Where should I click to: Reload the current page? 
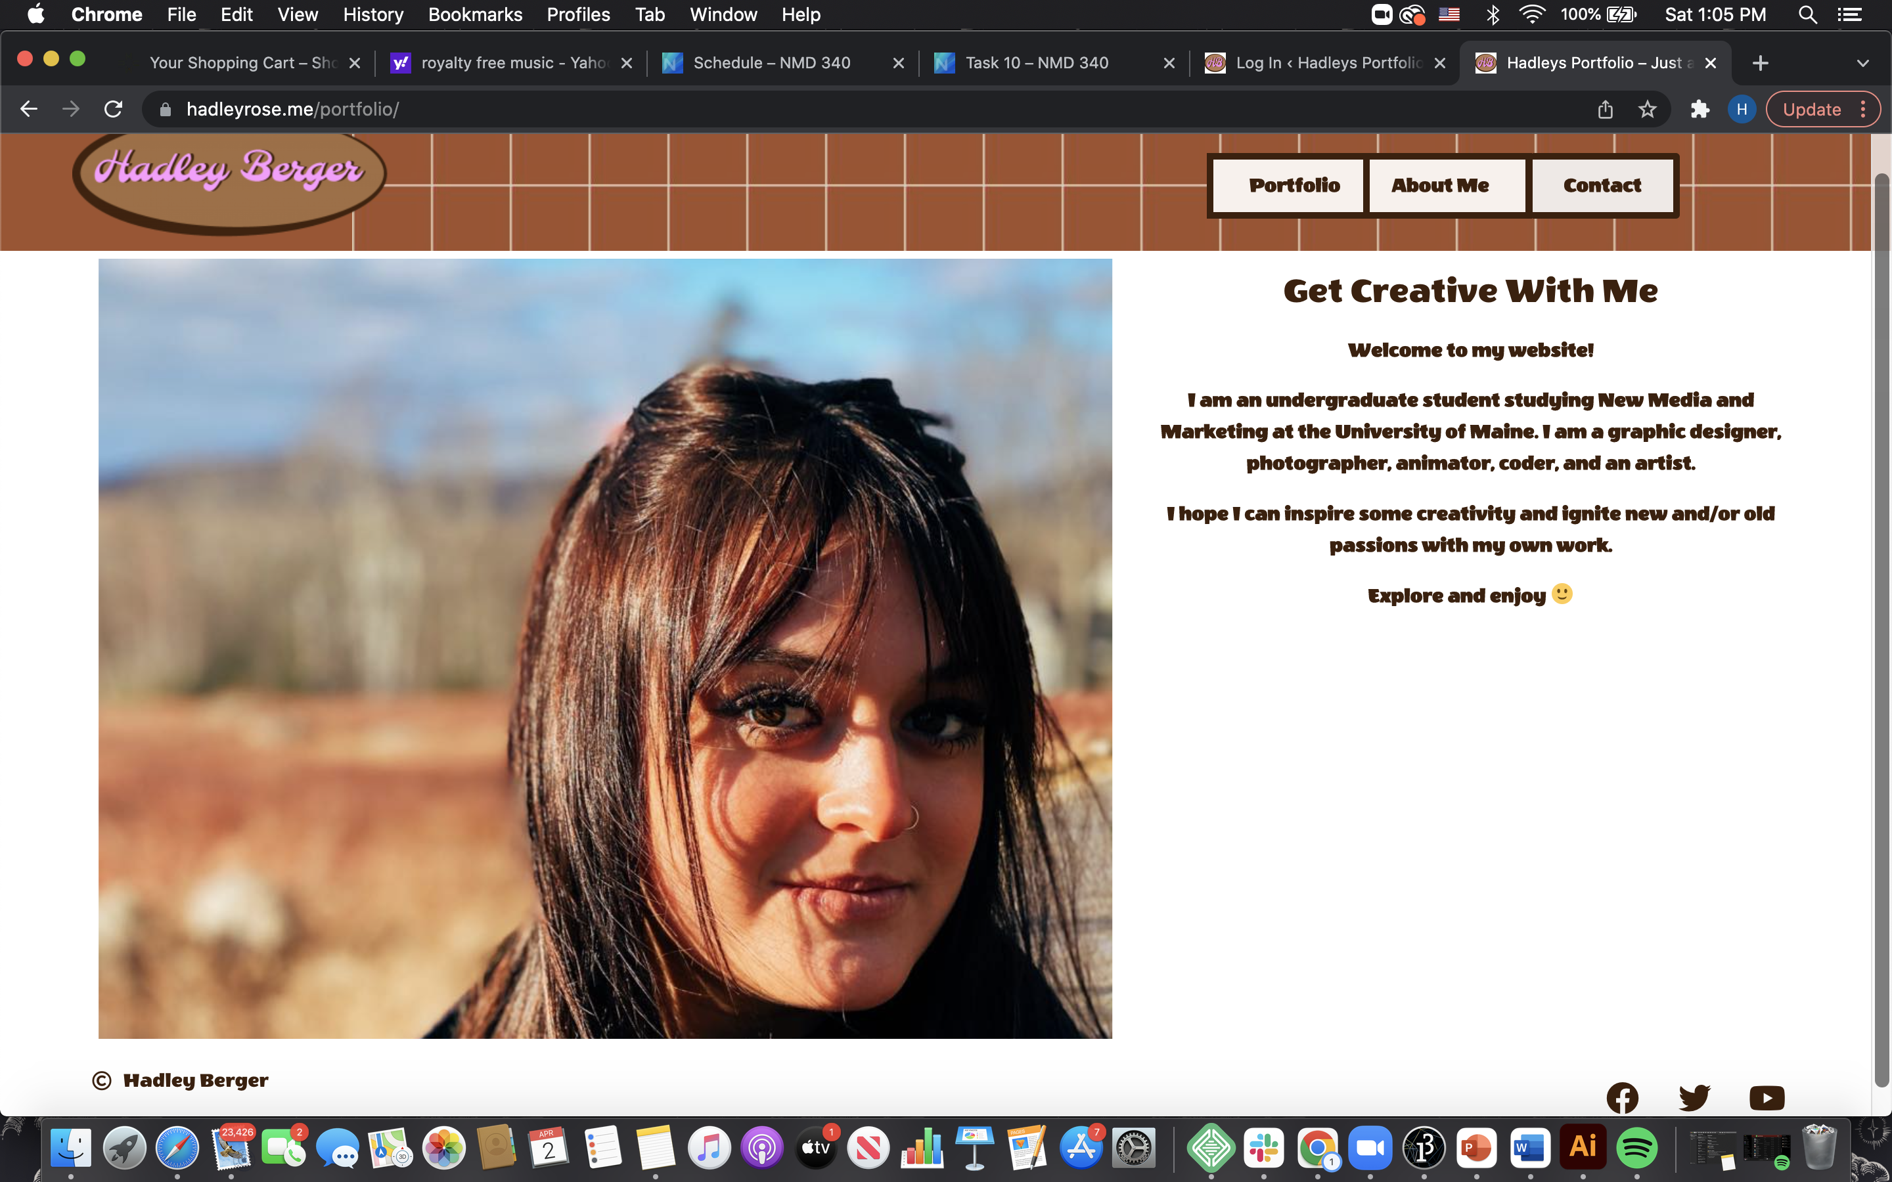pos(114,110)
